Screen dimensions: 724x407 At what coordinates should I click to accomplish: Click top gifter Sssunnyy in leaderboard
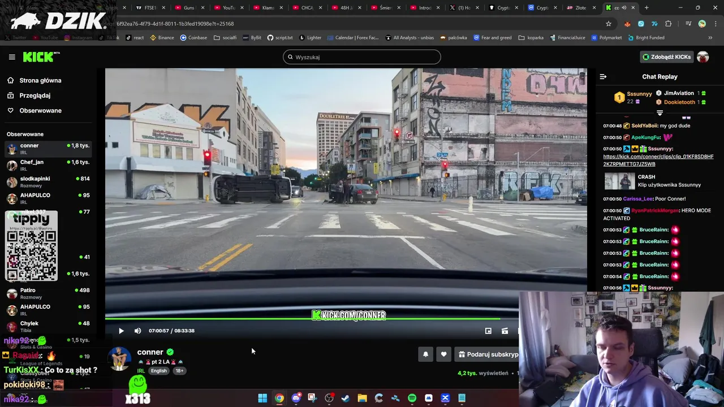pos(639,94)
